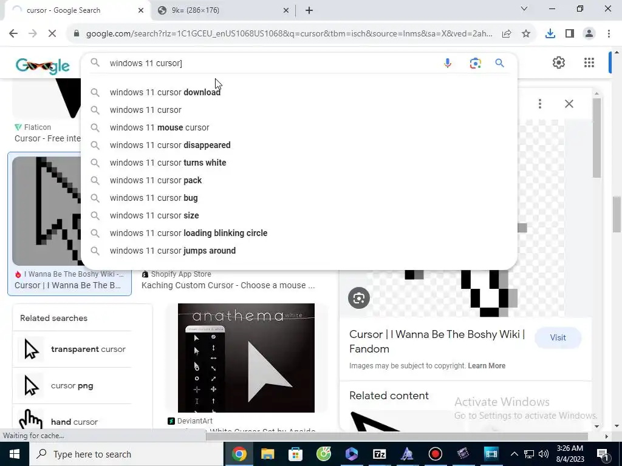Viewport: 622px width, 466px height.
Task: Search inside image with Lens button
Action: pyautogui.click(x=359, y=298)
